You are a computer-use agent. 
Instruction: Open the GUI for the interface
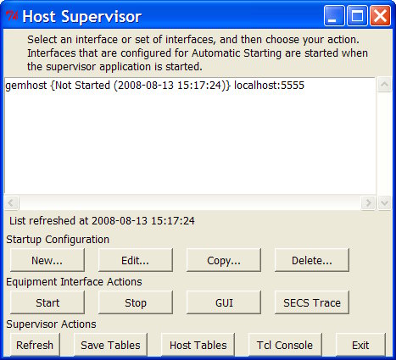(224, 302)
